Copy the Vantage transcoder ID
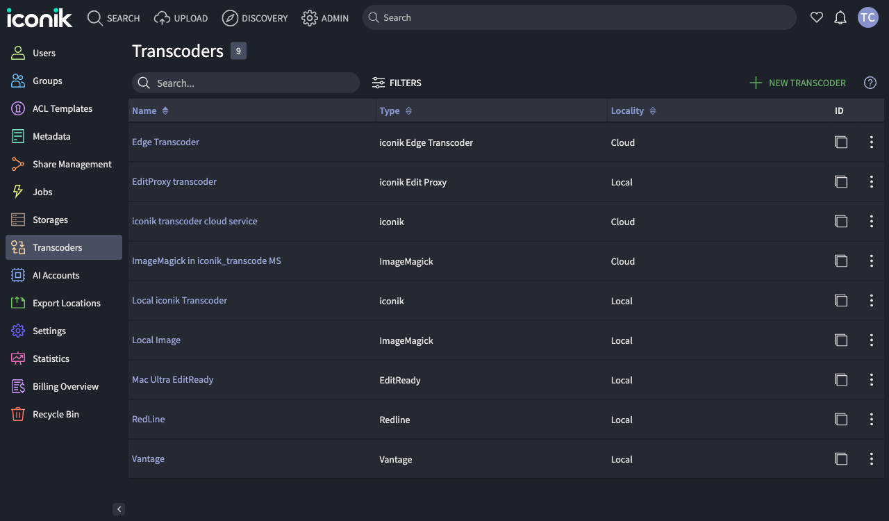The width and height of the screenshot is (889, 521). tap(840, 459)
